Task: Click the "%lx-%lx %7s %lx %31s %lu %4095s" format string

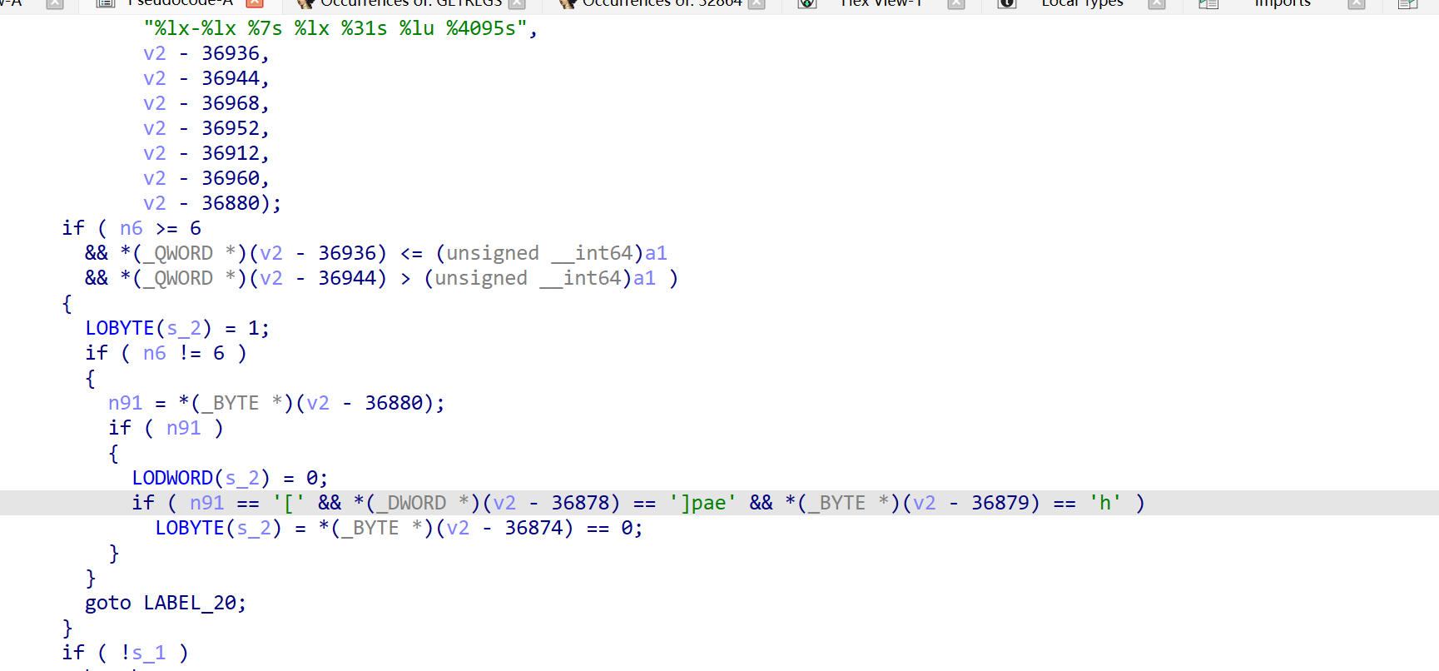Action: pyautogui.click(x=335, y=28)
